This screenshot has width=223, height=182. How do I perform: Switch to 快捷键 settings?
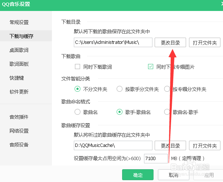(17, 78)
